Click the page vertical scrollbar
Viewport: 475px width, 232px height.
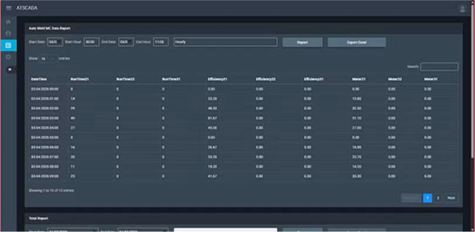click(473, 81)
